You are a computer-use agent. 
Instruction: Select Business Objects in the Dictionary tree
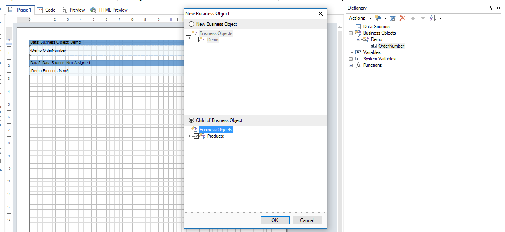pyautogui.click(x=380, y=33)
